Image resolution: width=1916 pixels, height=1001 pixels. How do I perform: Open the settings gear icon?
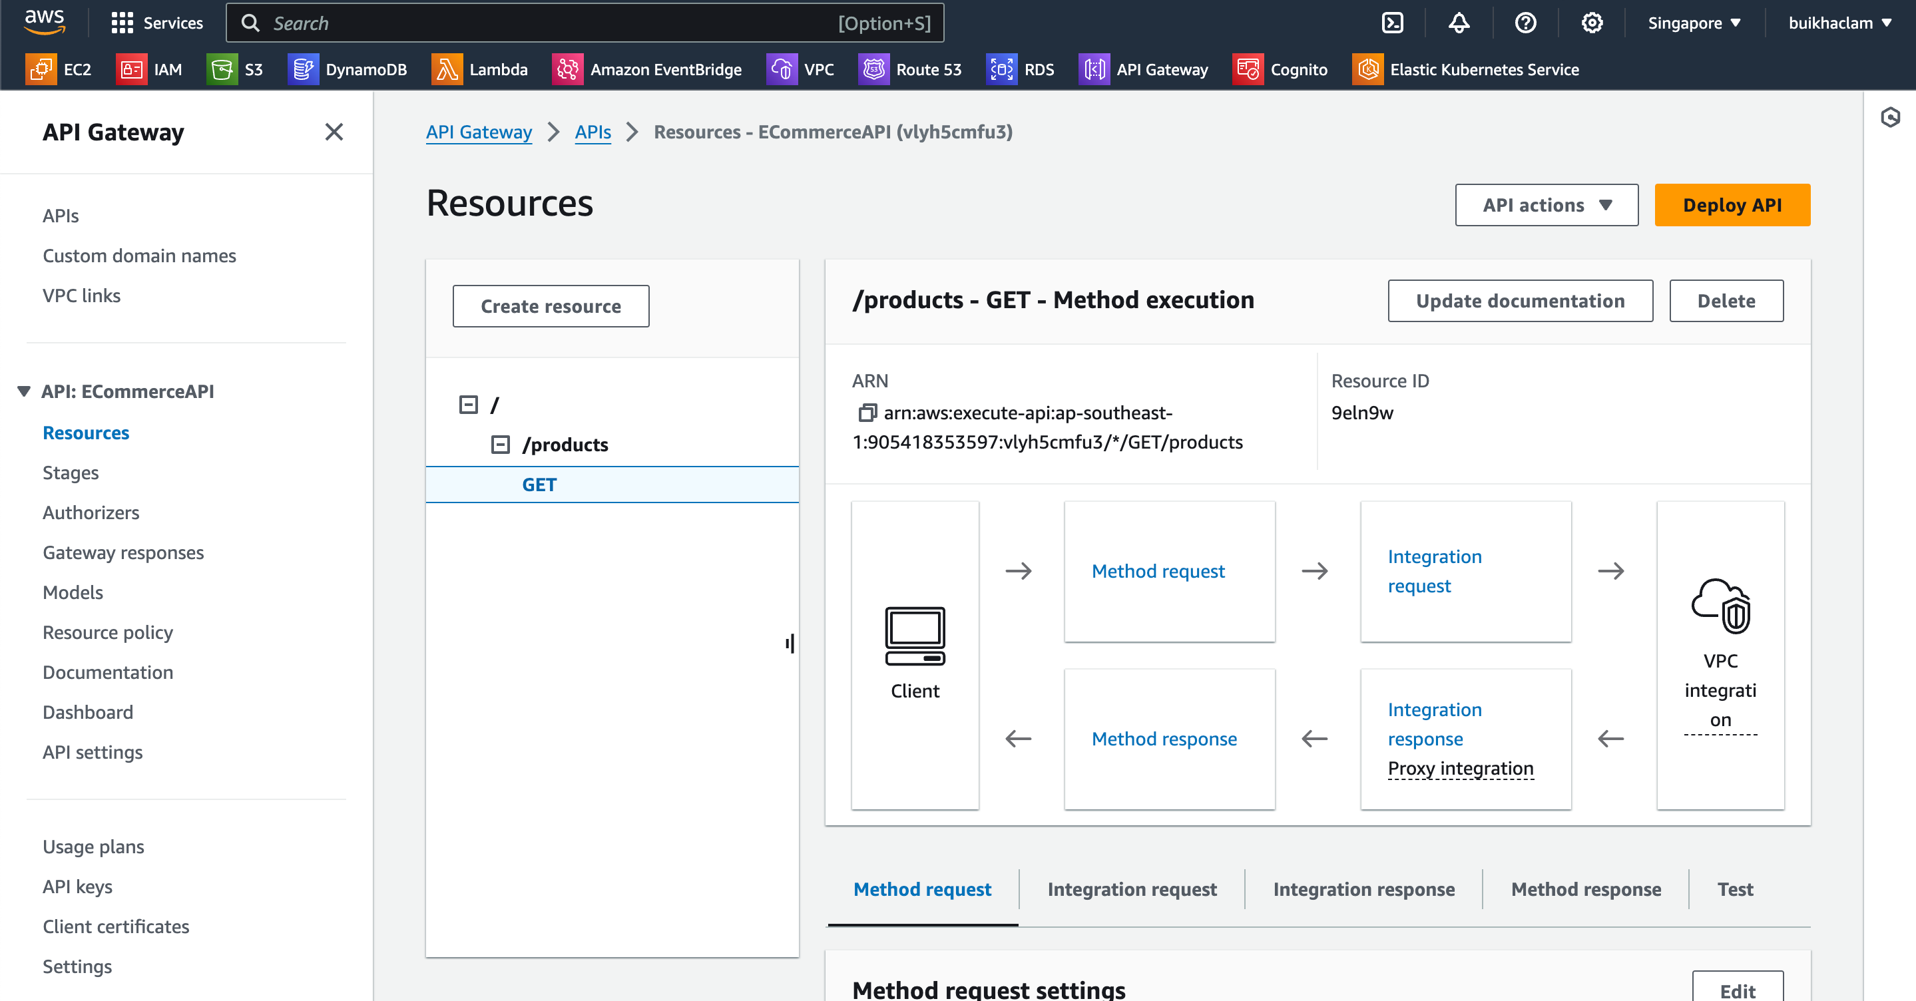pos(1592,23)
